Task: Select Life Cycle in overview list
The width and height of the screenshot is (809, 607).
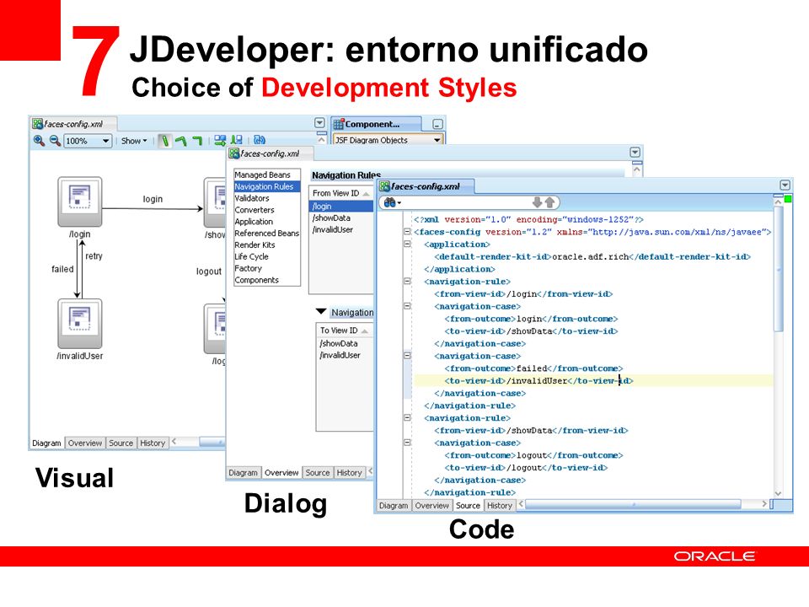Action: click(x=267, y=256)
